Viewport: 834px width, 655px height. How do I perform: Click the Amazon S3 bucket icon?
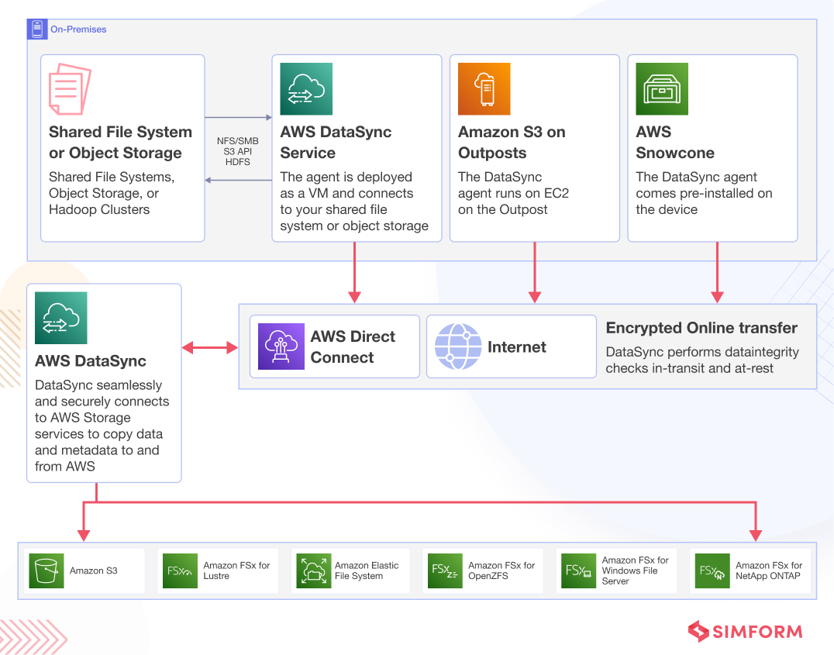pos(47,571)
